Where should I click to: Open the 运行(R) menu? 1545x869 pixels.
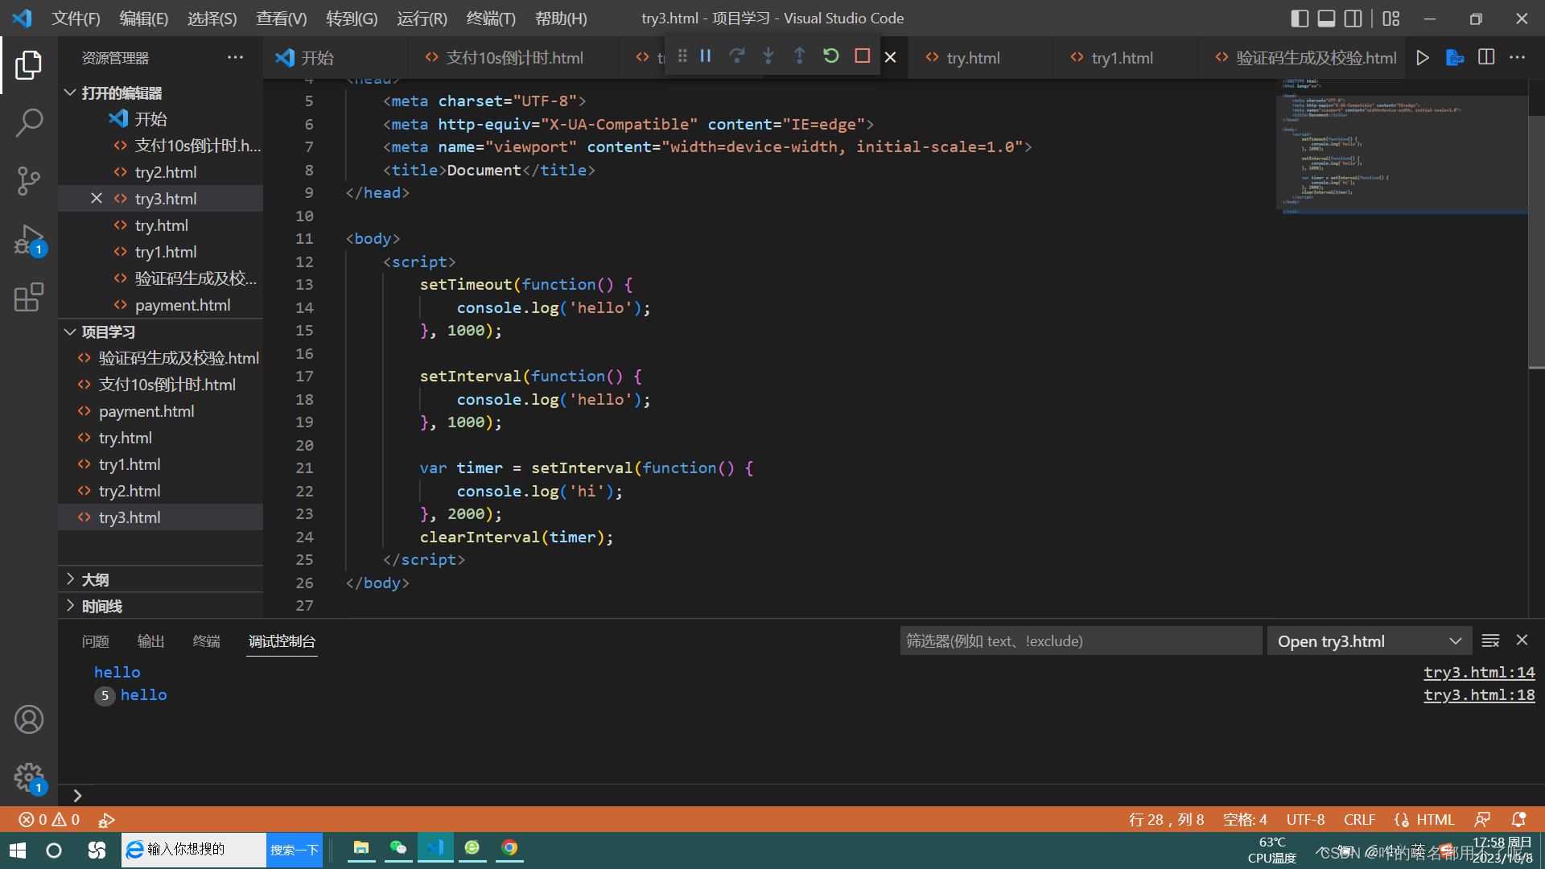(x=422, y=18)
